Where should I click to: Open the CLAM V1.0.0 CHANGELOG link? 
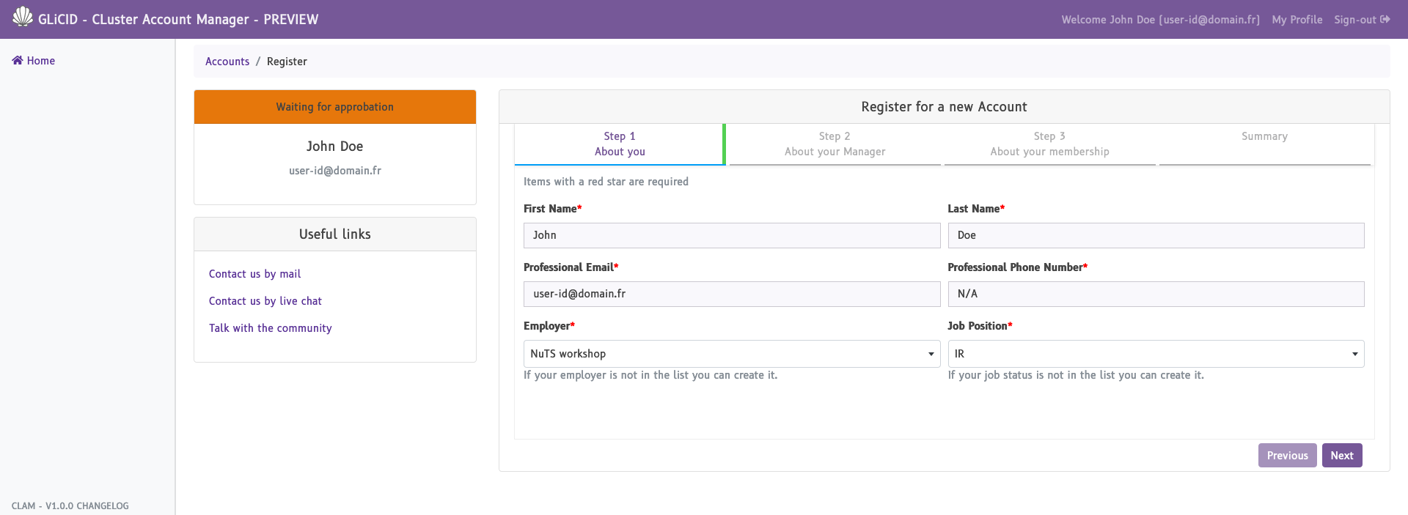(70, 506)
